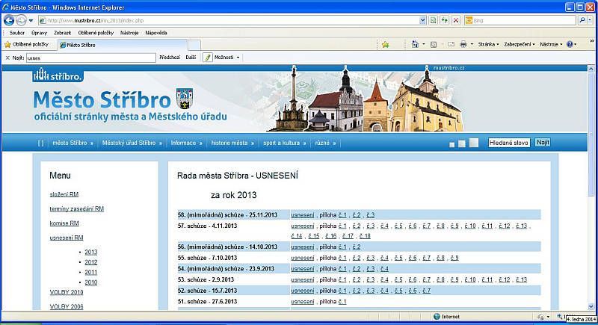Click the highlighter icon beside Možnosti
Viewport: 598px width, 325px height.
pos(207,57)
